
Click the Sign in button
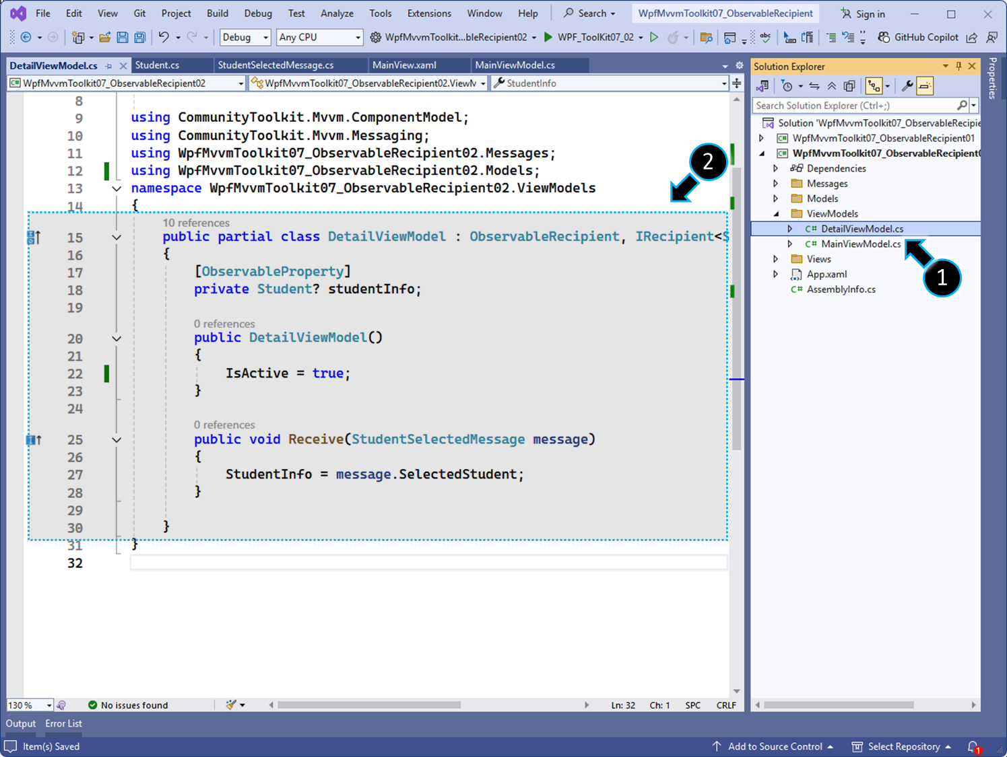(863, 13)
